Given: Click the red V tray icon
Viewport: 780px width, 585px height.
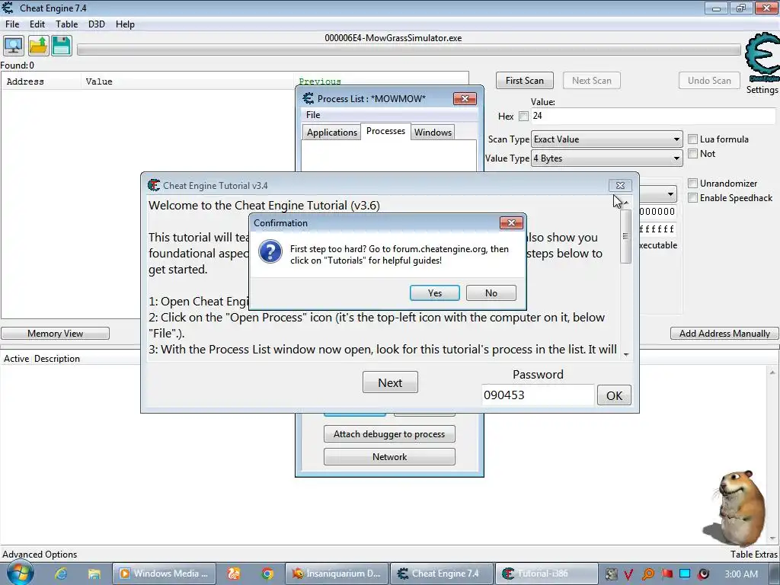Looking at the screenshot, I should click(x=628, y=574).
